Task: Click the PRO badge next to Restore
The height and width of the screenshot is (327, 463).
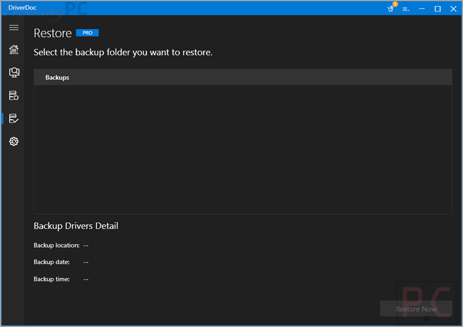Action: click(88, 33)
